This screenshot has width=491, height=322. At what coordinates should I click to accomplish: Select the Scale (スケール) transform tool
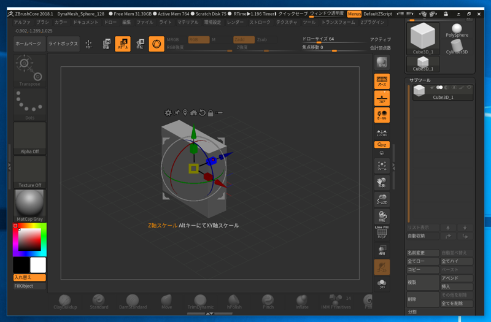(x=123, y=44)
